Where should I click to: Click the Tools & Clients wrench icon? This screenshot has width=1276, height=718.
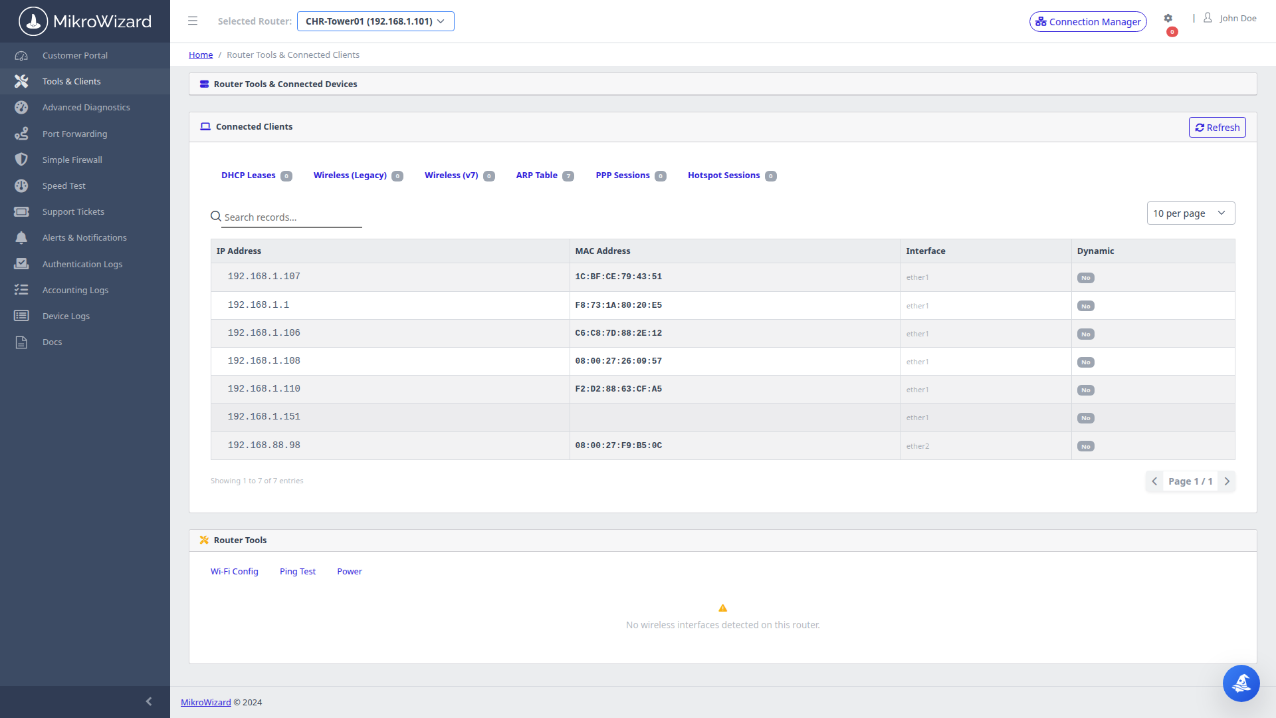tap(21, 82)
